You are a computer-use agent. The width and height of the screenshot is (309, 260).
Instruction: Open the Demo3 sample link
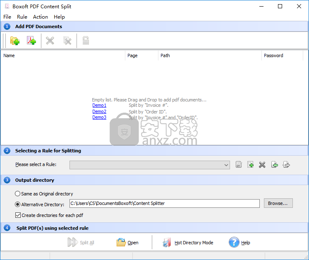(99, 118)
